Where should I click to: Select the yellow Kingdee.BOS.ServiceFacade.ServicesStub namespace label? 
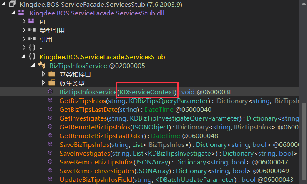click(102, 57)
